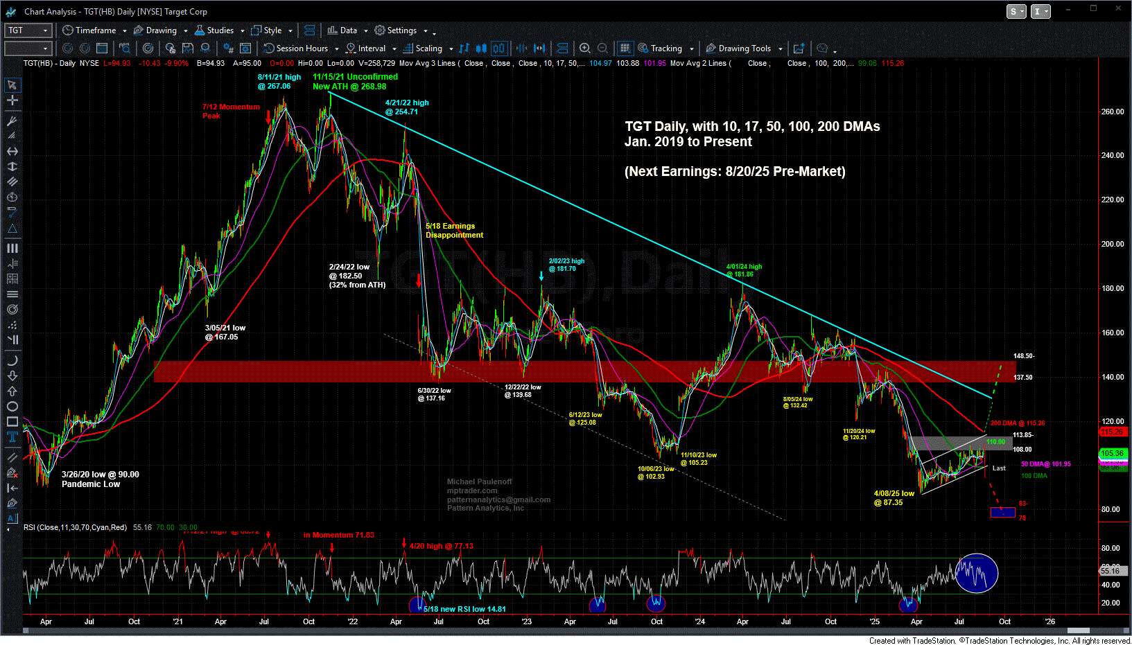Click the 105.36 green price axis label
Image resolution: width=1132 pixels, height=645 pixels.
pyautogui.click(x=1113, y=453)
